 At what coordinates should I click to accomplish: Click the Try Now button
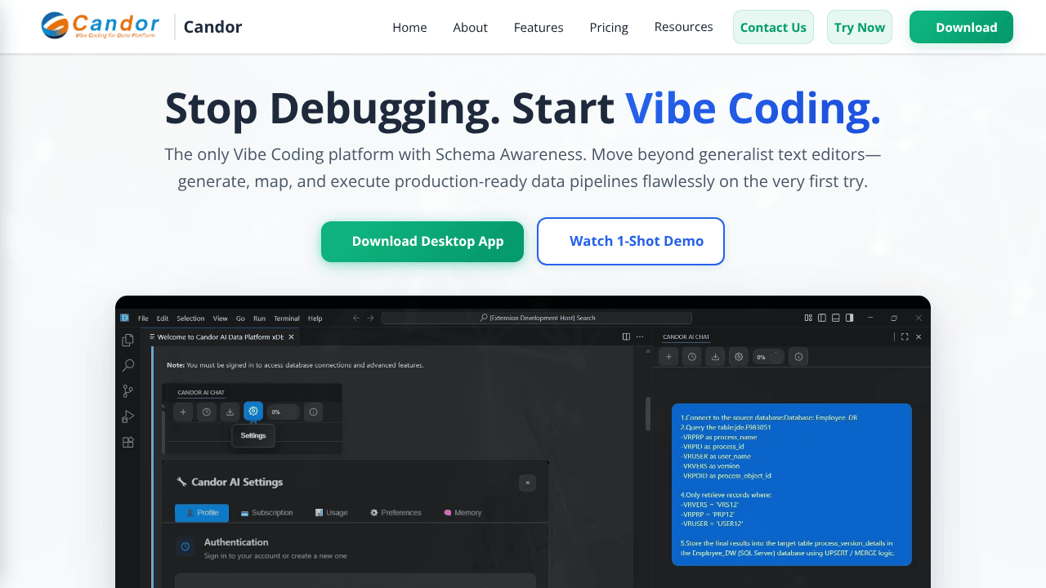tap(860, 27)
